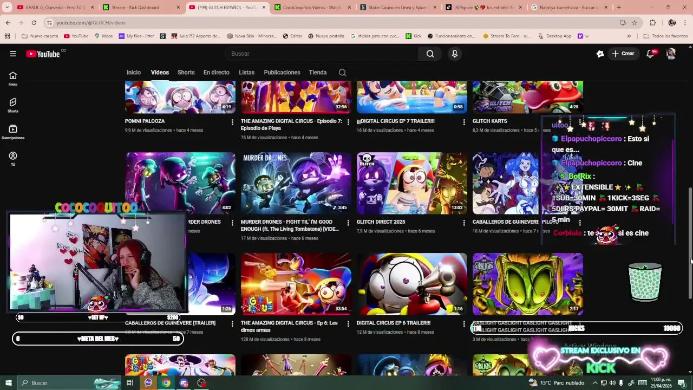Click the page vertical scrollbar
Screen dimensions: 693x390
[x=690, y=243]
